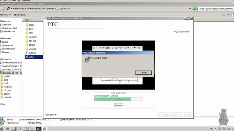Image resolution: width=234 pixels, height=131 pixels.
Task: Open the address bar history dropdown arrow
Action: coord(190,9)
